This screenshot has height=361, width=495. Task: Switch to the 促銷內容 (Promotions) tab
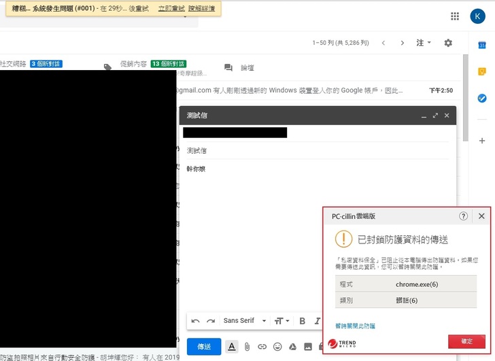pos(133,64)
